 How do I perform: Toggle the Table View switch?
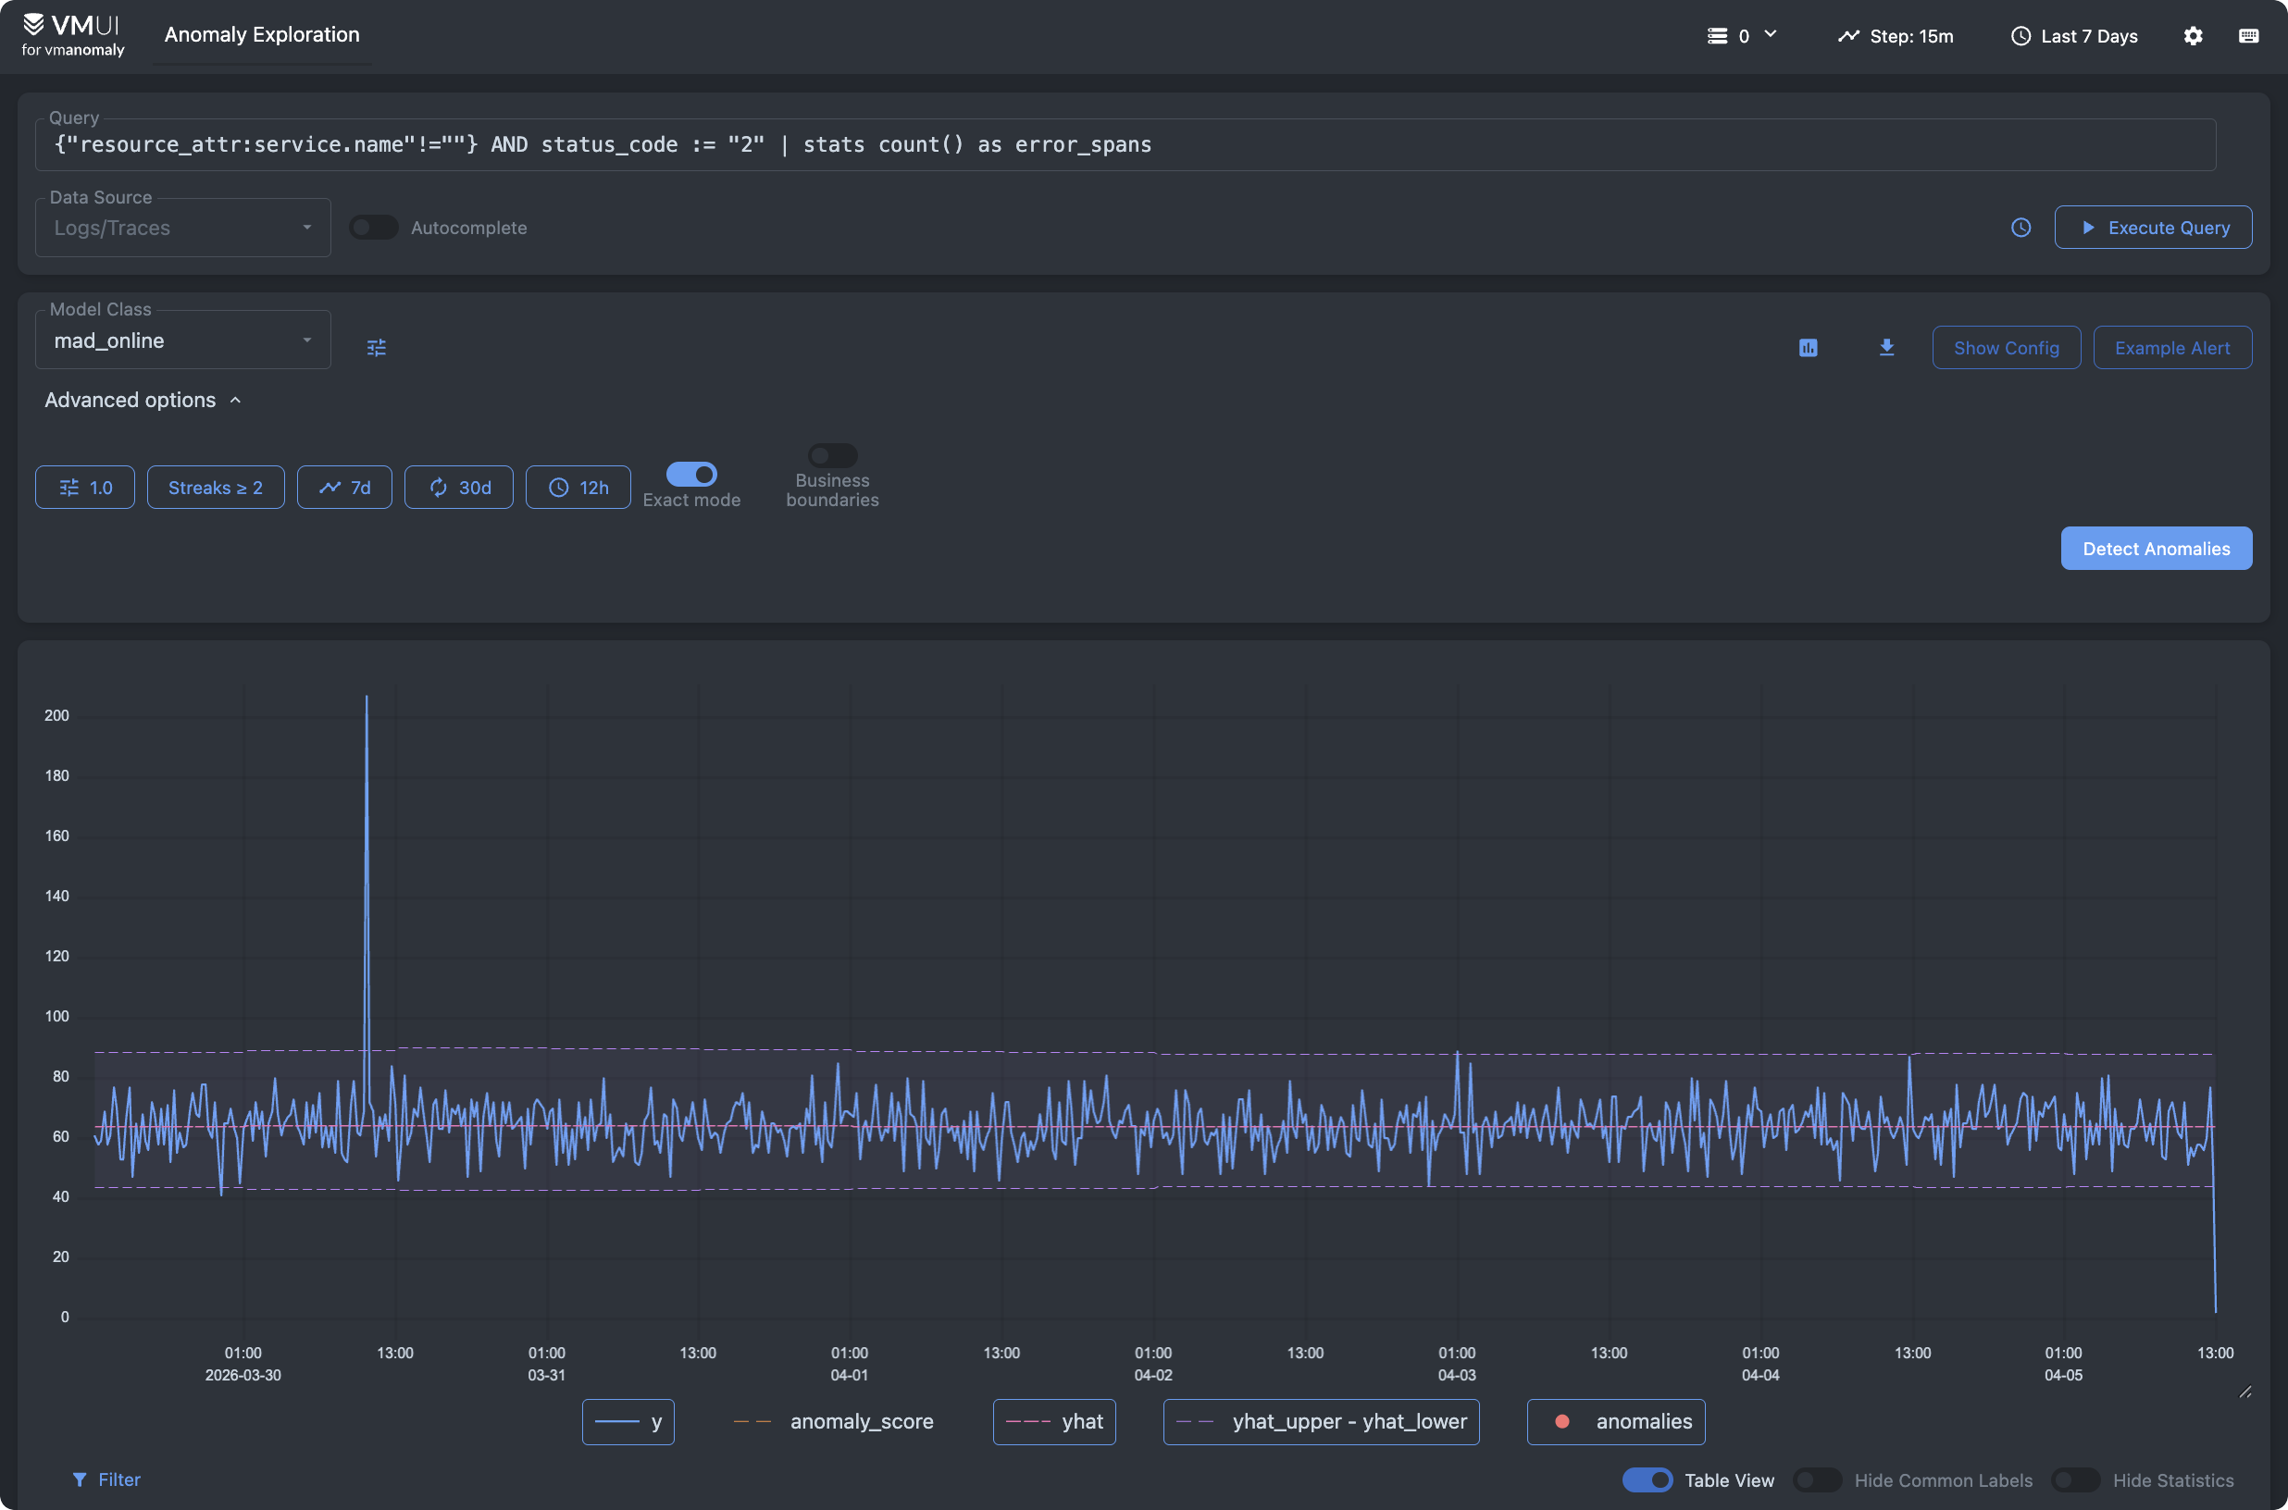pyautogui.click(x=1648, y=1480)
